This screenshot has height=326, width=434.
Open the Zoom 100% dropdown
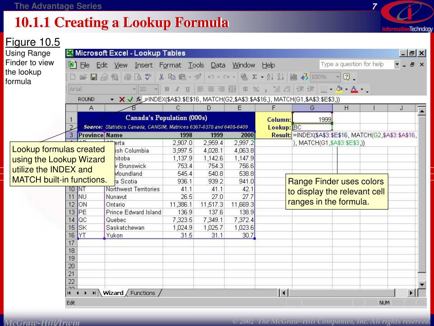point(338,77)
